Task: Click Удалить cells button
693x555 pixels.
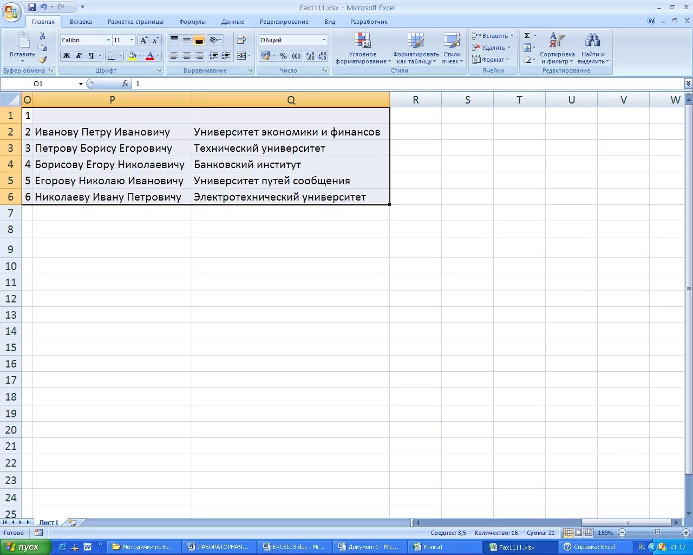Action: tap(491, 48)
